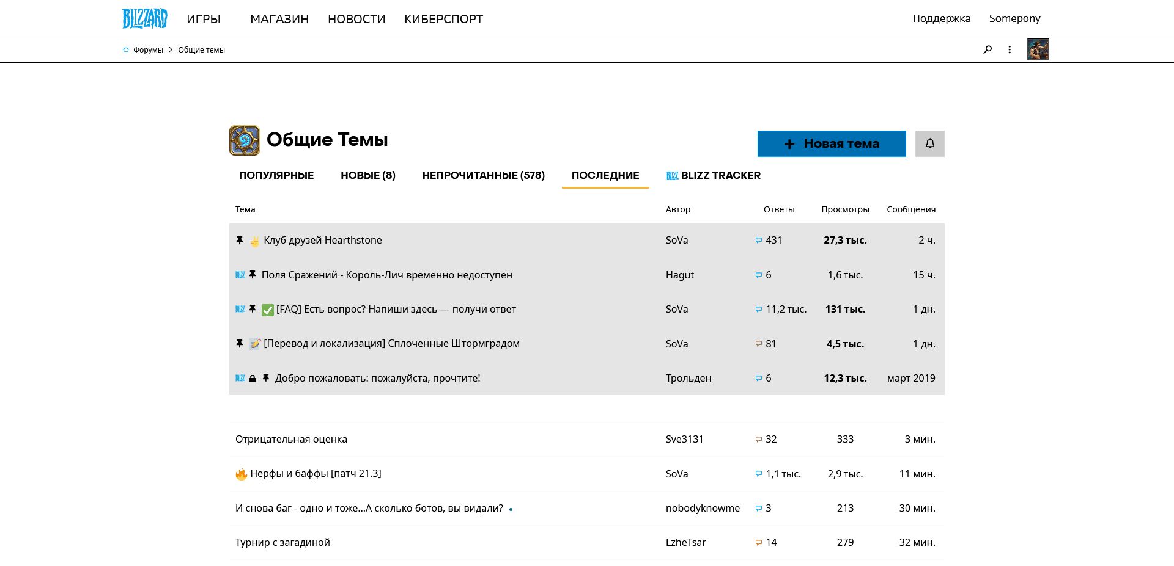Open the Поддержка link

pyautogui.click(x=942, y=18)
